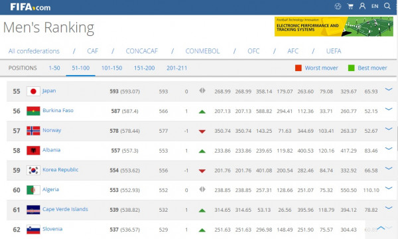The height and width of the screenshot is (239, 398).
Task: Click Japan's no-change movement icon
Action: tap(202, 91)
